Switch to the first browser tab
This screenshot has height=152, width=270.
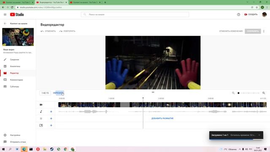point(17,3)
